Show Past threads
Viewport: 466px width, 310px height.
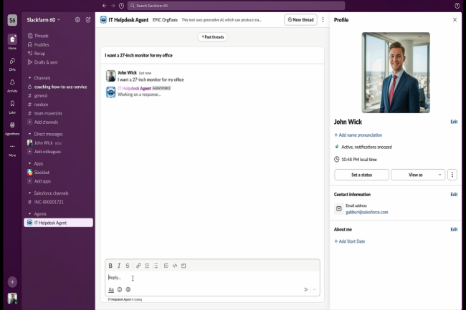click(212, 37)
